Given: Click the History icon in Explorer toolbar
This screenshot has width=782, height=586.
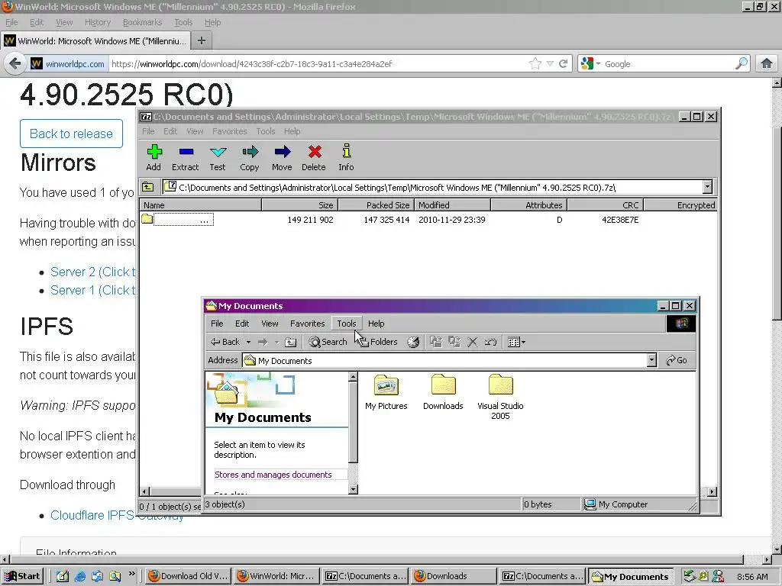Looking at the screenshot, I should tap(413, 342).
